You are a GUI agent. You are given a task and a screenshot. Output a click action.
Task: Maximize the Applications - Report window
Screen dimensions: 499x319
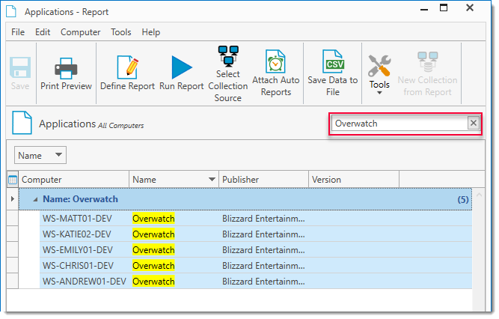(444, 7)
